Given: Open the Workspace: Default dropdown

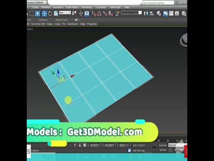Looking at the screenshot, I should tap(36, 2).
